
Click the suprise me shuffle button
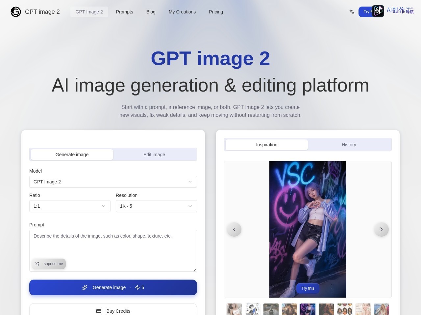49,264
